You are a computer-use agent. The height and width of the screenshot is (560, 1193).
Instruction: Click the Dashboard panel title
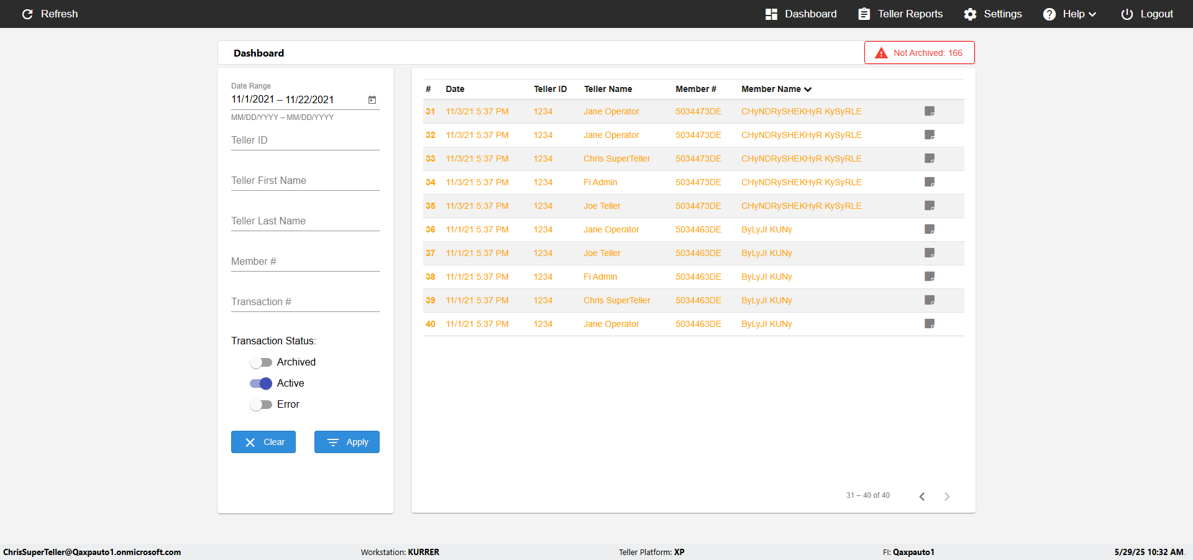(x=258, y=53)
